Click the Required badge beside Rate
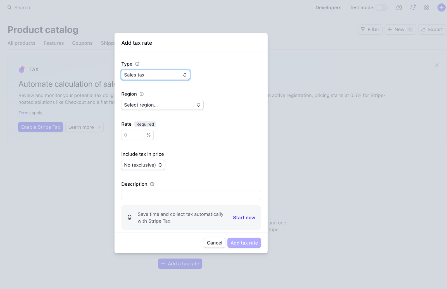The height and width of the screenshot is (289, 447). pyautogui.click(x=145, y=124)
